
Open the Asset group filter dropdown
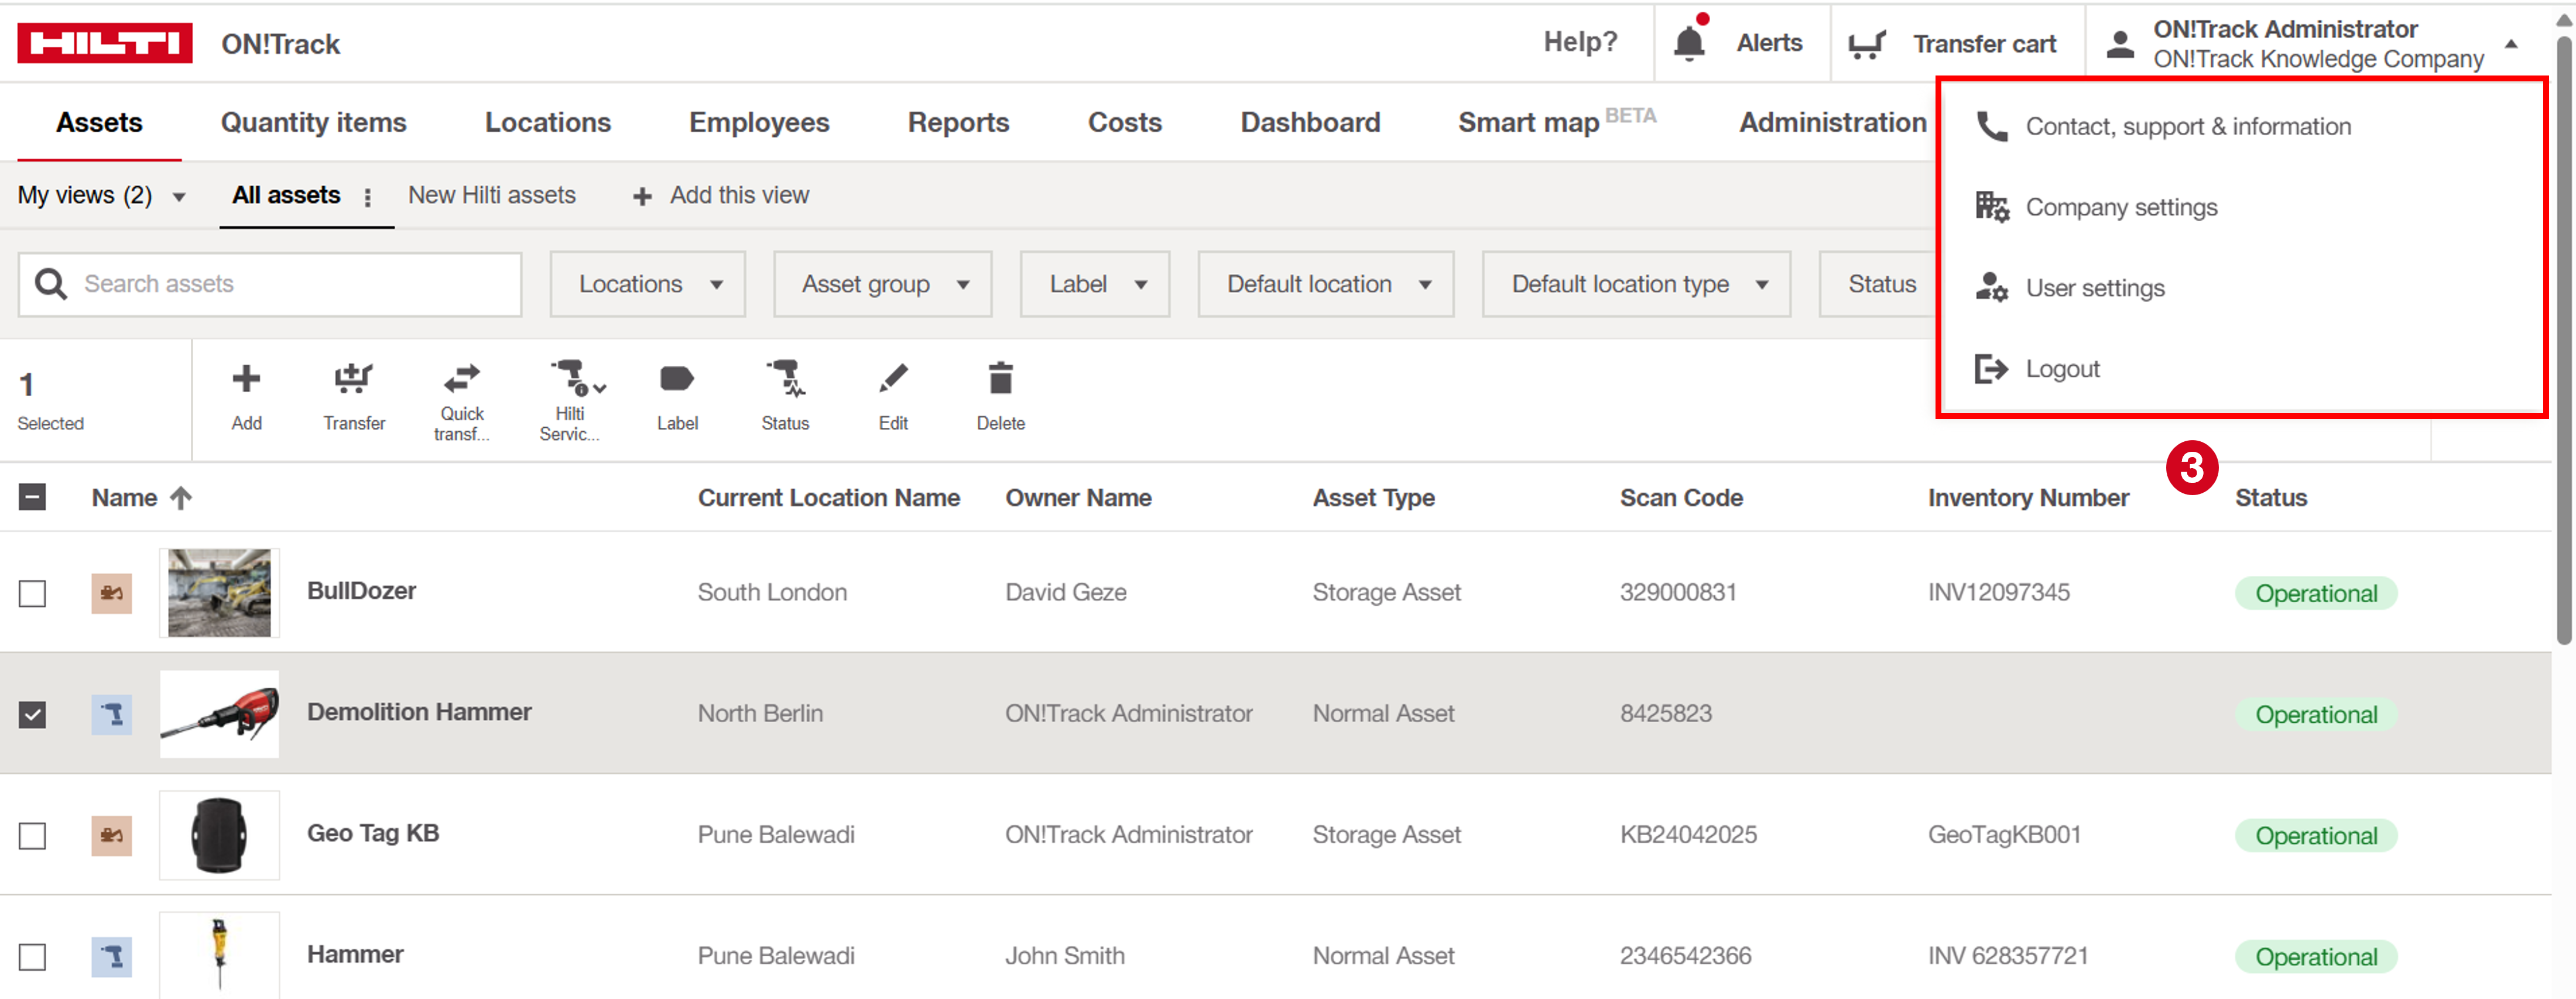[x=882, y=284]
